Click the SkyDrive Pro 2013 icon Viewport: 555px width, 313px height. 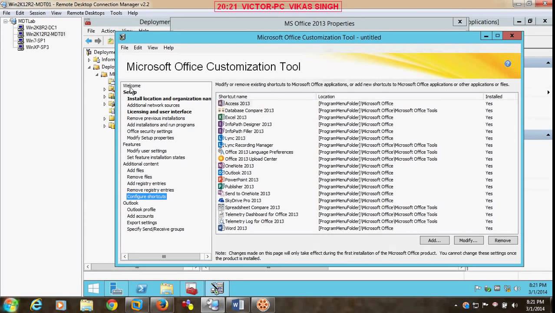(221, 200)
